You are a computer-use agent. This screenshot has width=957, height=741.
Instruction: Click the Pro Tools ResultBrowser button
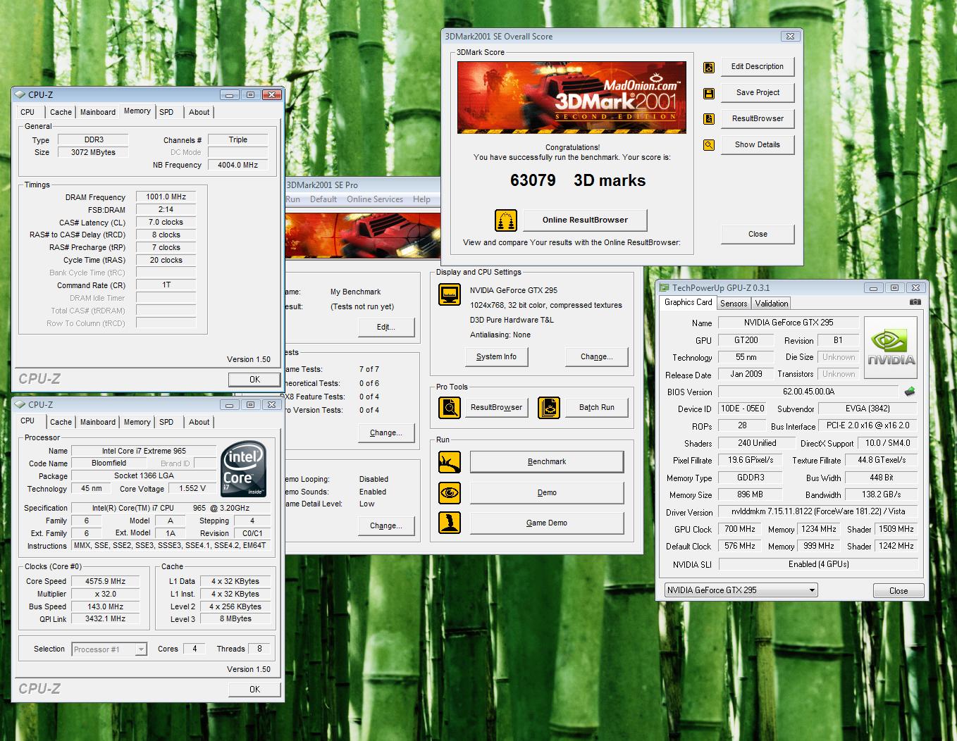(496, 408)
